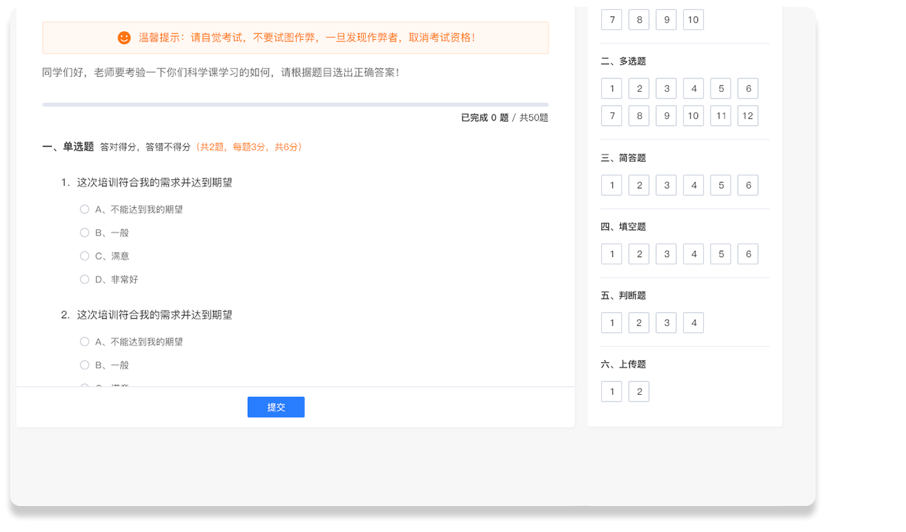Click the exam completion progress bar
This screenshot has width=906, height=532.
(x=295, y=105)
